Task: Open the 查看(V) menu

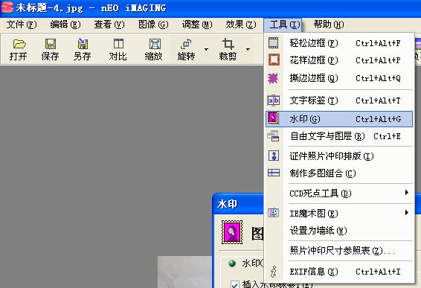Action: click(109, 25)
